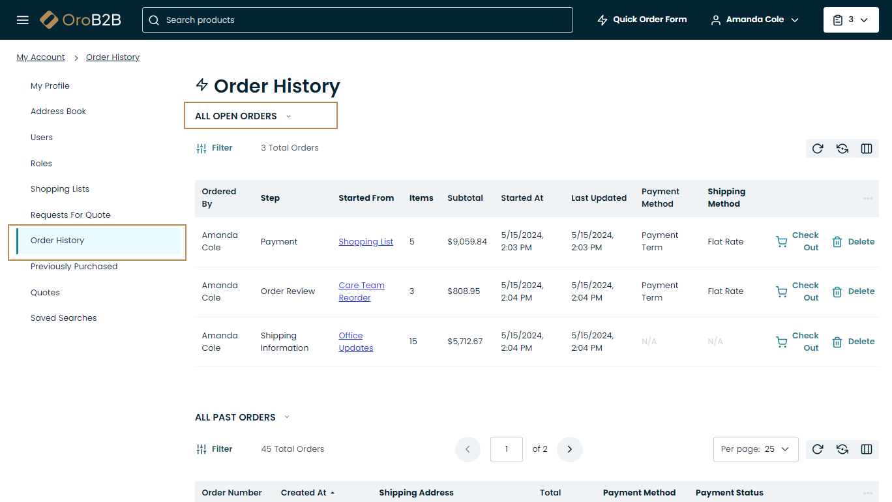Open Requests For Quote in sidebar
The width and height of the screenshot is (892, 502).
click(x=70, y=214)
